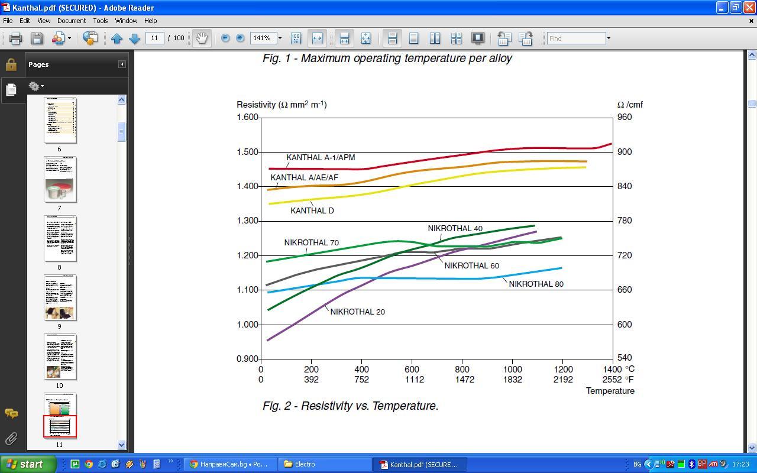
Task: Open the Attachments paperclip panel
Action: click(11, 438)
